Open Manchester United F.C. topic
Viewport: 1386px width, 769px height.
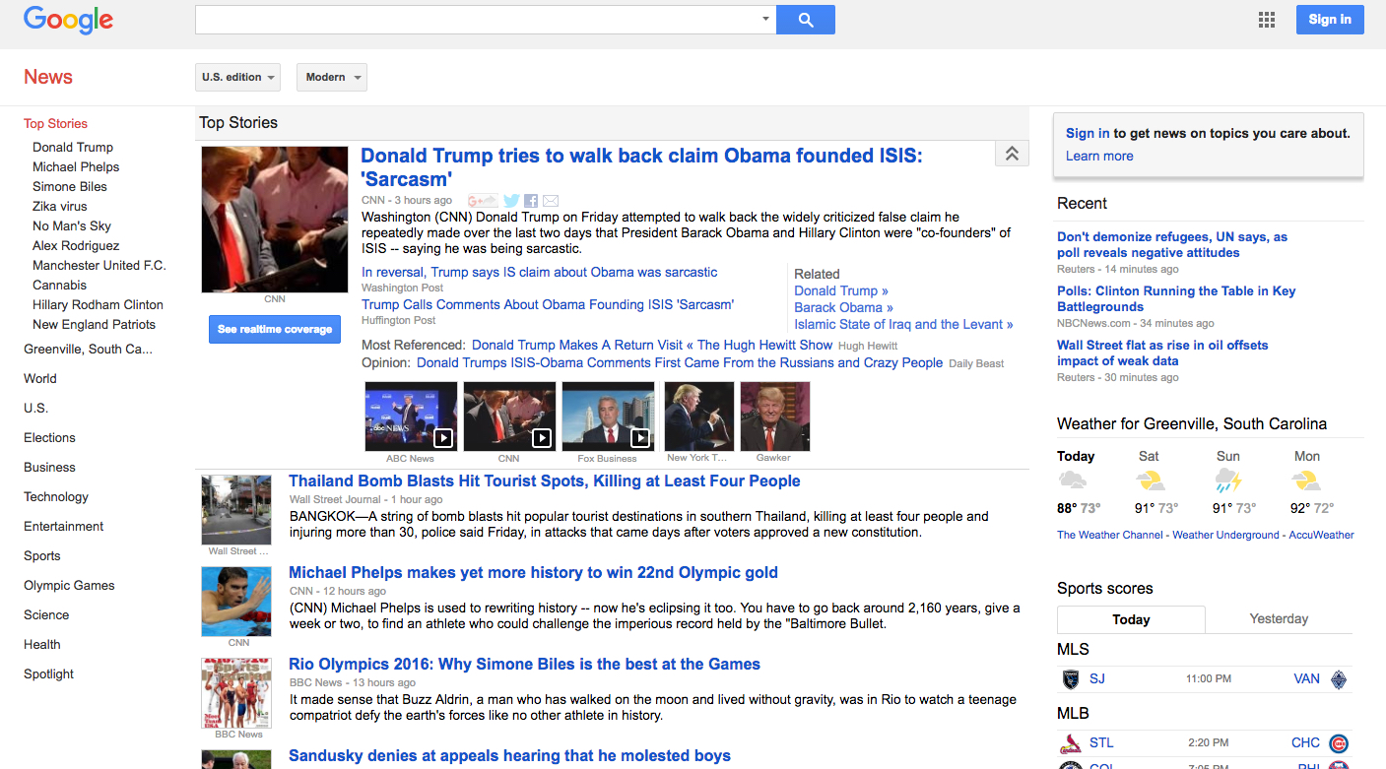[x=99, y=265]
